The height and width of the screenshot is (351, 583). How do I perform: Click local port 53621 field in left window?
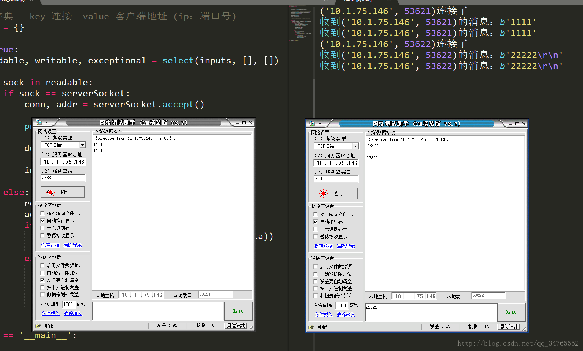(215, 295)
